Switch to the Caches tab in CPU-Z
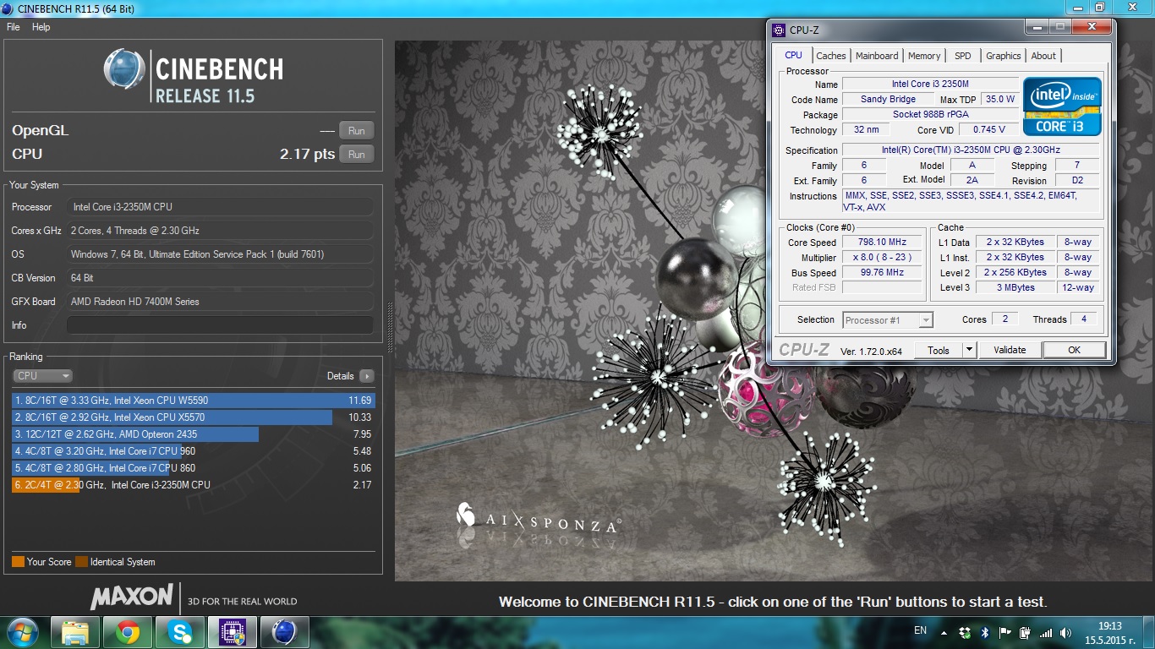This screenshot has height=649, width=1155. 830,56
